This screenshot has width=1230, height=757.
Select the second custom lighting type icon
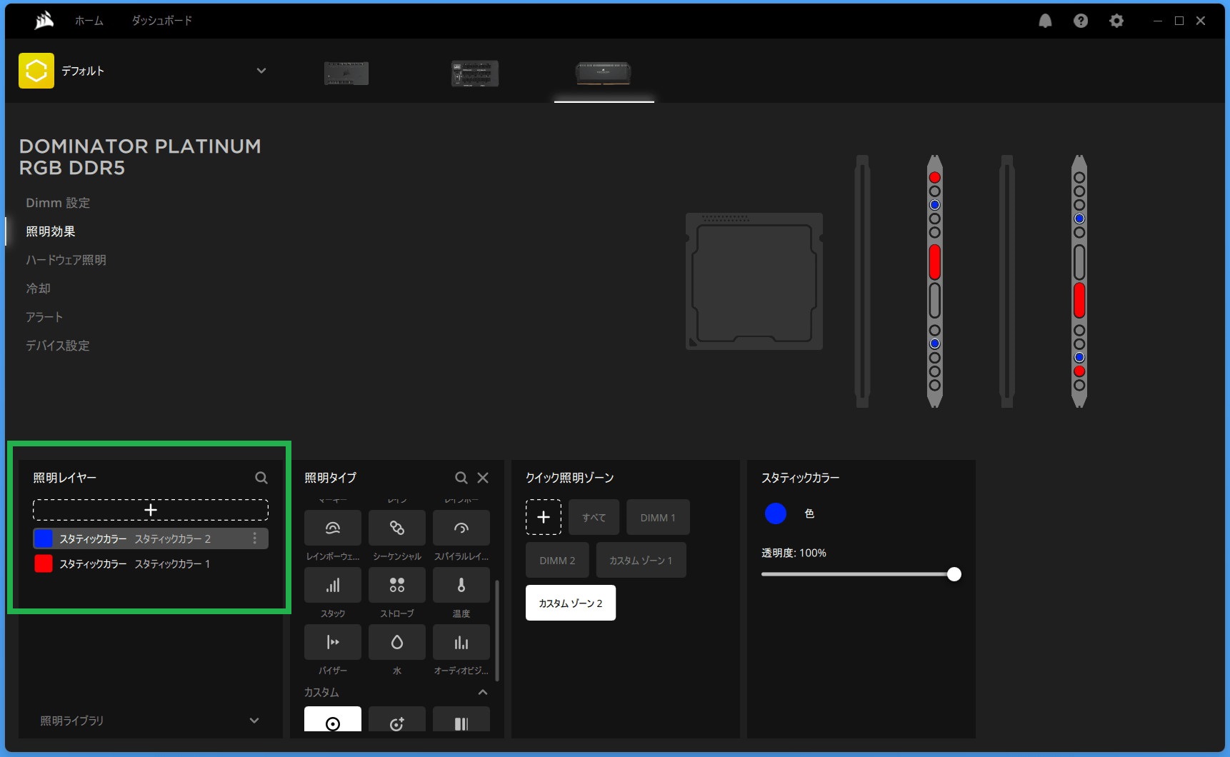click(x=397, y=719)
